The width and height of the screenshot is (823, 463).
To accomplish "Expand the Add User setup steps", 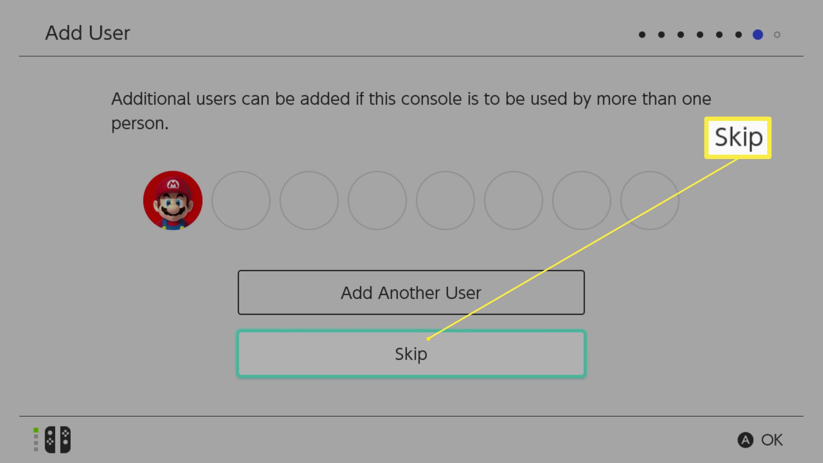I will pos(710,34).
